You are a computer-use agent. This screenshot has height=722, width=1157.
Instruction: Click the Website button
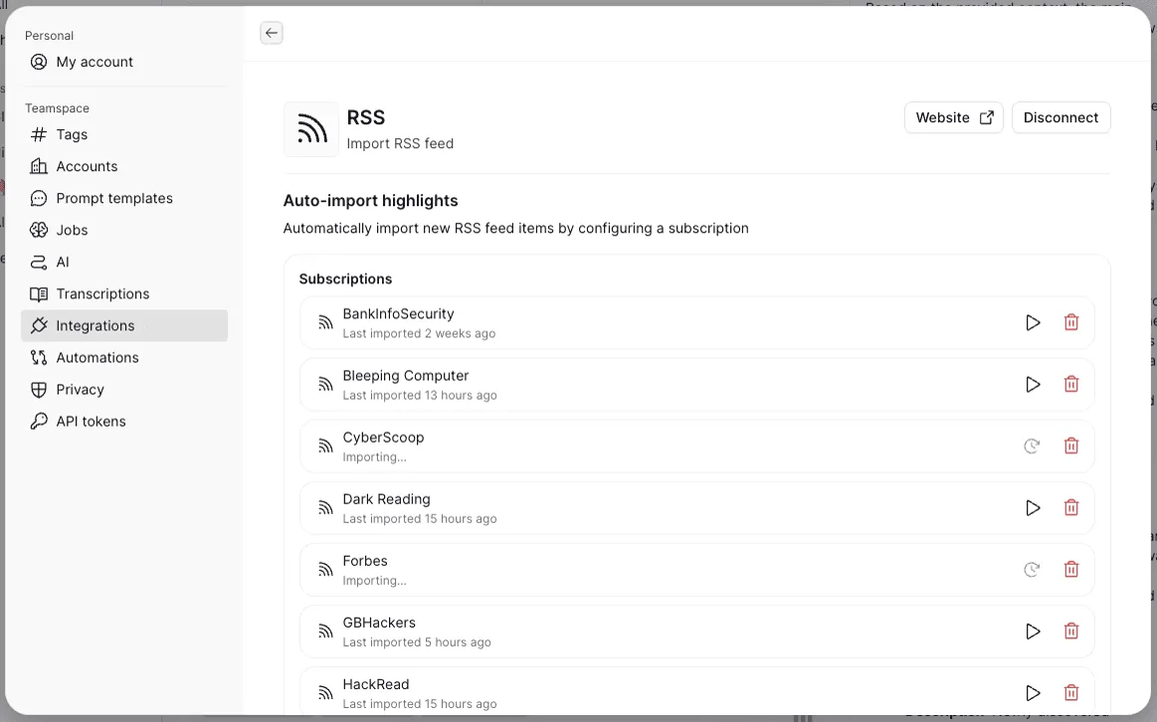[x=953, y=117]
